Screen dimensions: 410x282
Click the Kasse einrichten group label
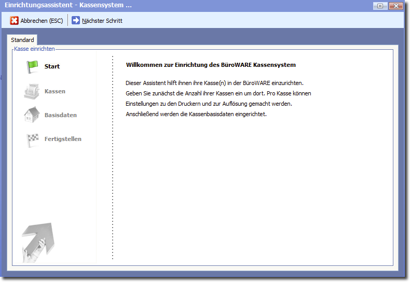click(x=34, y=49)
